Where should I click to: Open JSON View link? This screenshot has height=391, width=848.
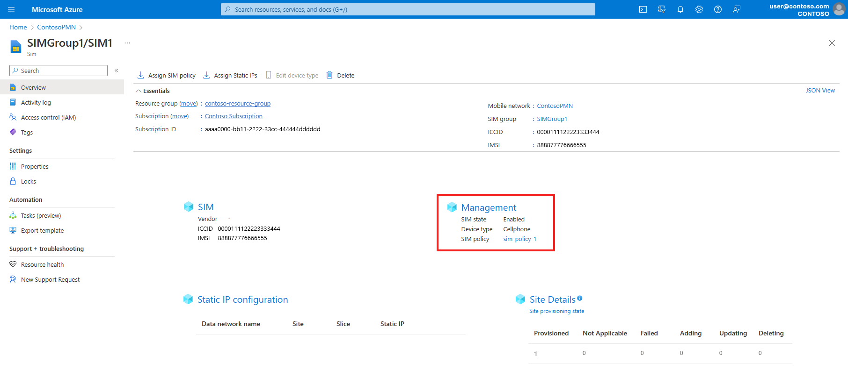tap(820, 91)
